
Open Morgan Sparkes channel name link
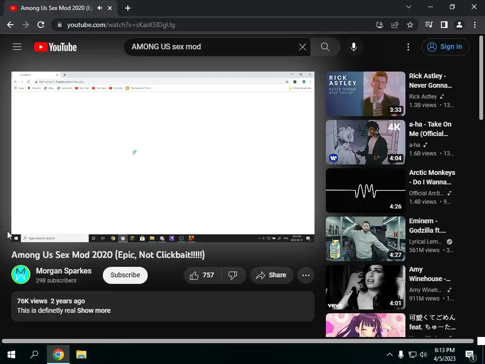pos(64,271)
